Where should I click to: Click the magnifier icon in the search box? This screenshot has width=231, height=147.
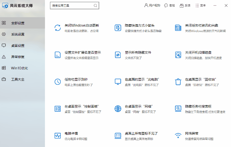coord(95,6)
